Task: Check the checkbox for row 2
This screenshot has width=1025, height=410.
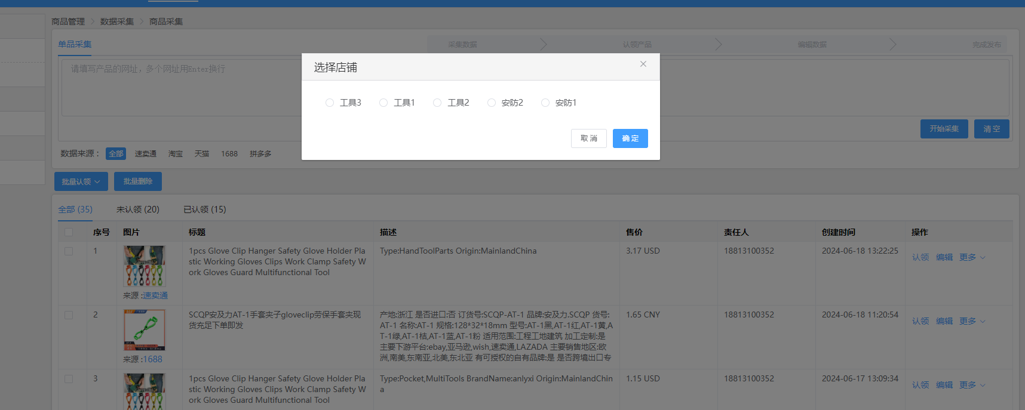Action: tap(69, 315)
